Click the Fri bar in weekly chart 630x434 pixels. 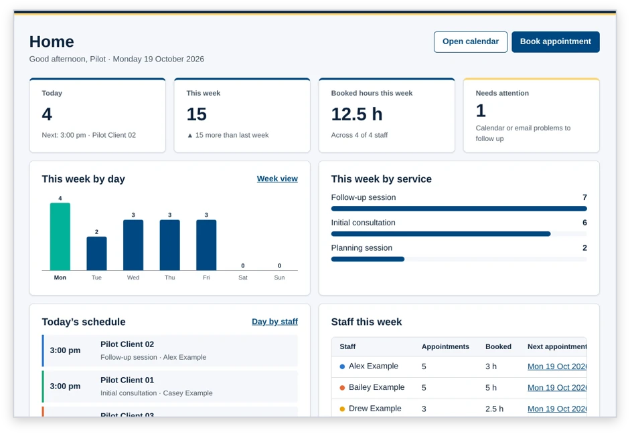(206, 245)
